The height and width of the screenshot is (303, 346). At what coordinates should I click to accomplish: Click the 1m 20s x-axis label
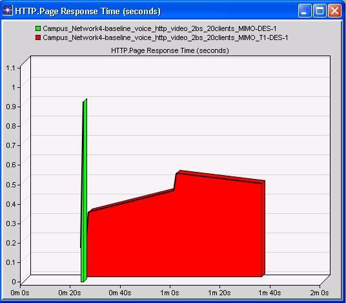[219, 293]
